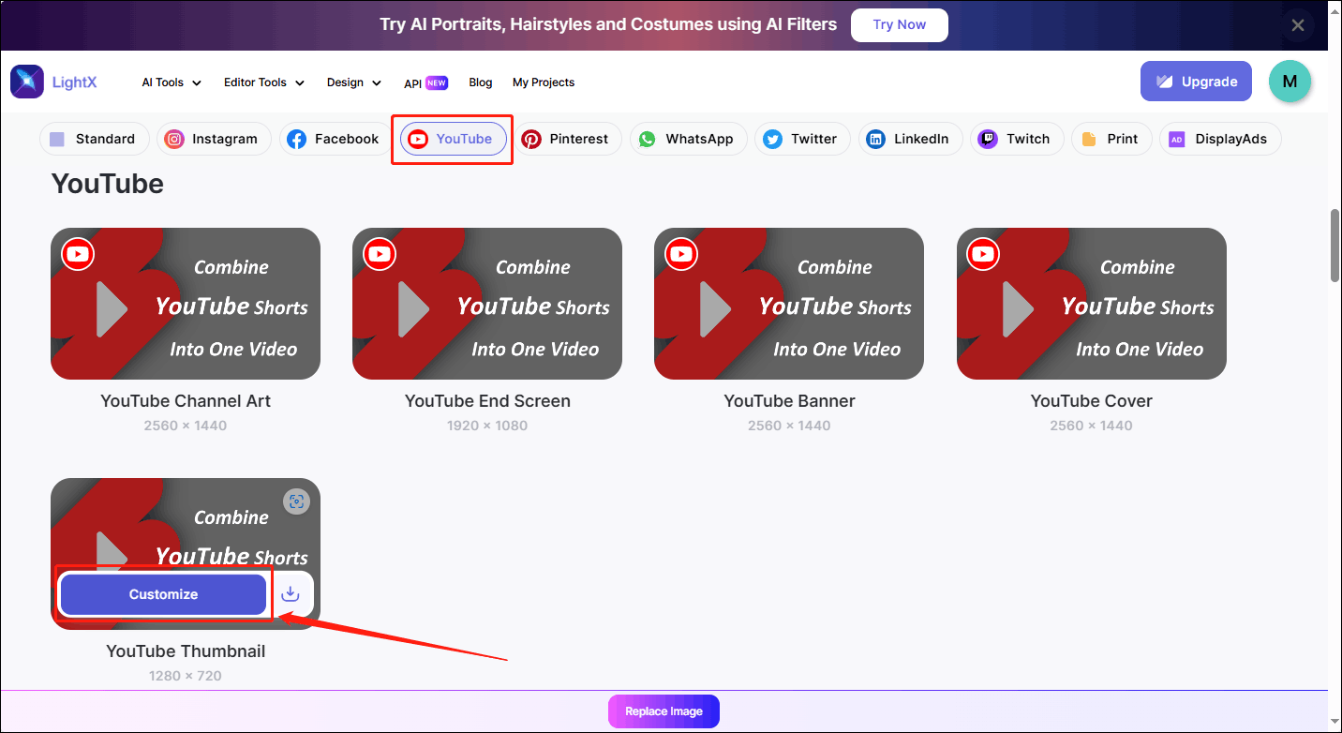The height and width of the screenshot is (733, 1342).
Task: Select the Standard size category
Action: click(x=94, y=139)
